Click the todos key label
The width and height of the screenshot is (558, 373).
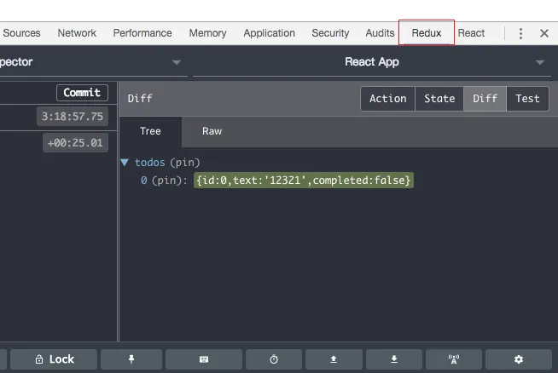coord(150,163)
